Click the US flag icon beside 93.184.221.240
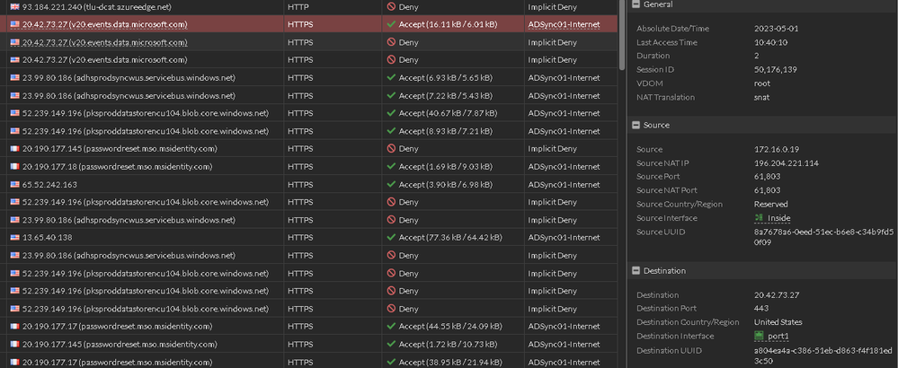The image size is (898, 368). (14, 6)
